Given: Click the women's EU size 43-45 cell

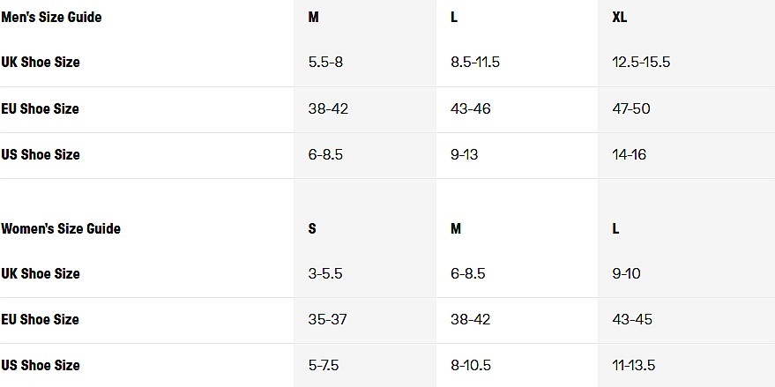Looking at the screenshot, I should [631, 319].
